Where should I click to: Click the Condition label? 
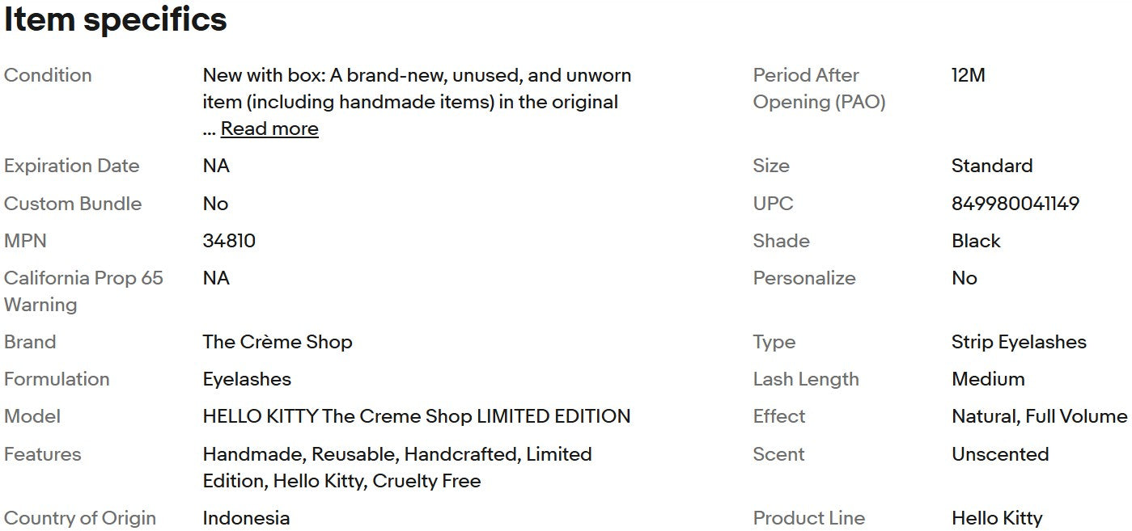(x=48, y=75)
